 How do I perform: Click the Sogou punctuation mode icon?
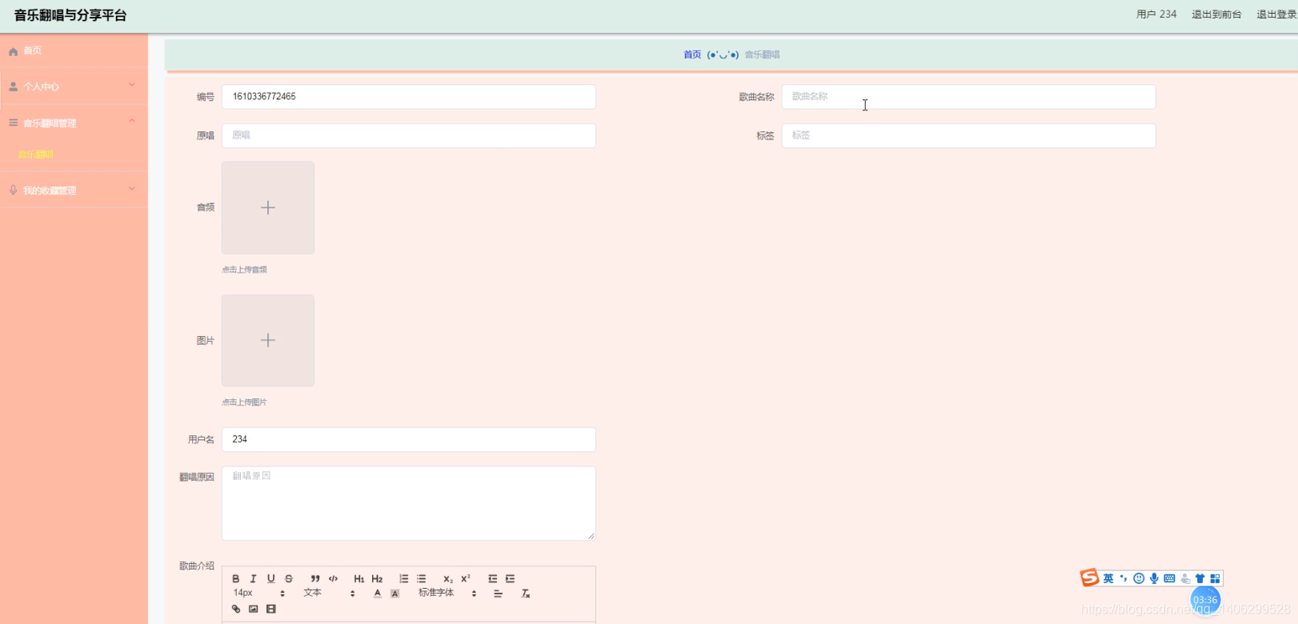[x=1124, y=578]
